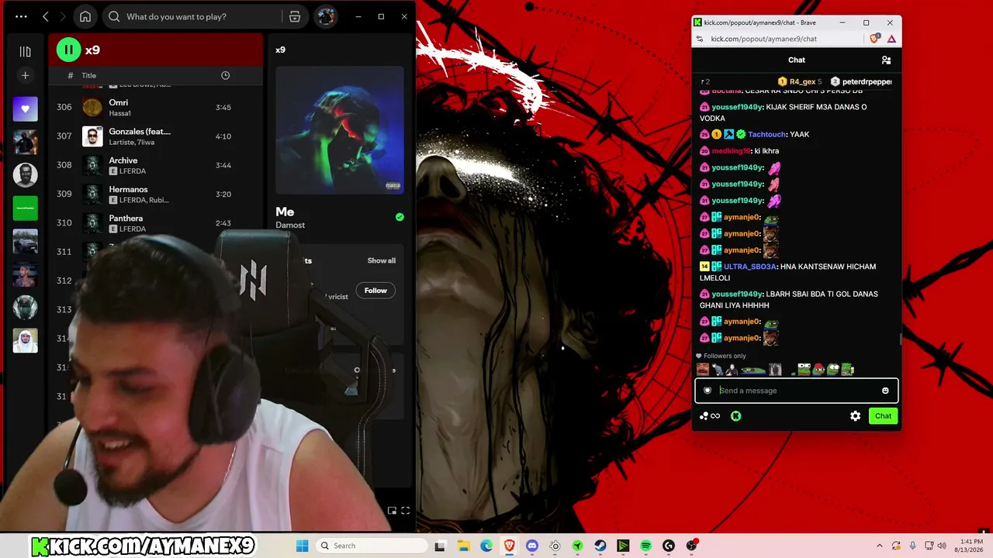993x558 pixels.
Task: Toggle saved checkmark for song Me
Action: pyautogui.click(x=400, y=217)
